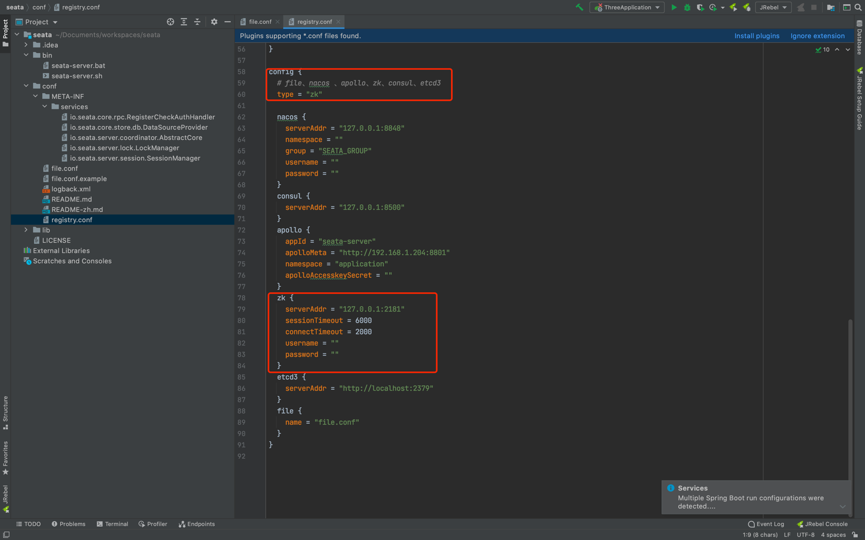Toggle read-only lock icon in status bar
The image size is (865, 540).
[x=855, y=535]
